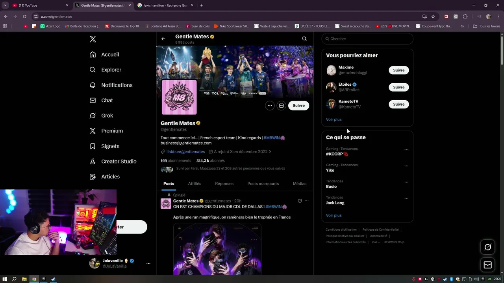View the 314,3 k abonnés list
Screen dimensions: 504x283
point(211,161)
